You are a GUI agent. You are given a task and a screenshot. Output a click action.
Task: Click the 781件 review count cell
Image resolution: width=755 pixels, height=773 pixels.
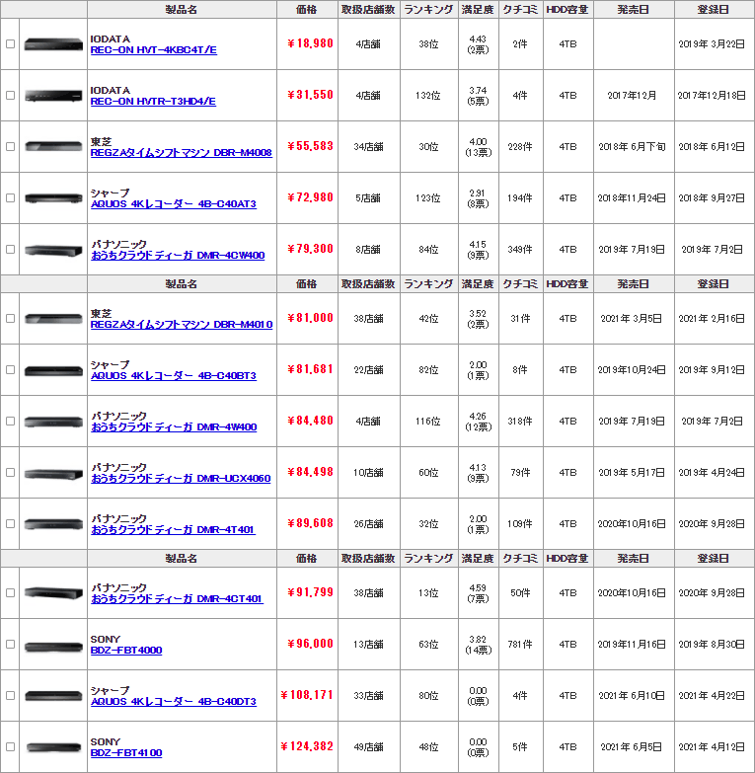point(520,645)
